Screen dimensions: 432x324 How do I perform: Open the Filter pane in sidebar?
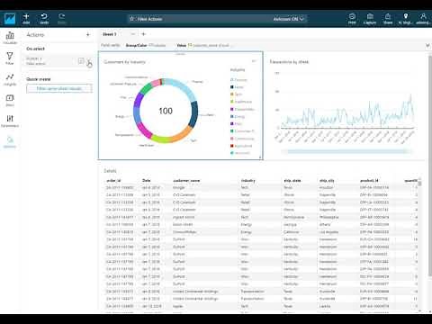(x=10, y=58)
